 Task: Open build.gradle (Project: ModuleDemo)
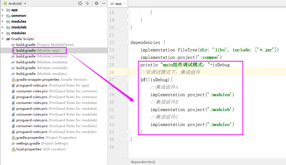pos(45,45)
